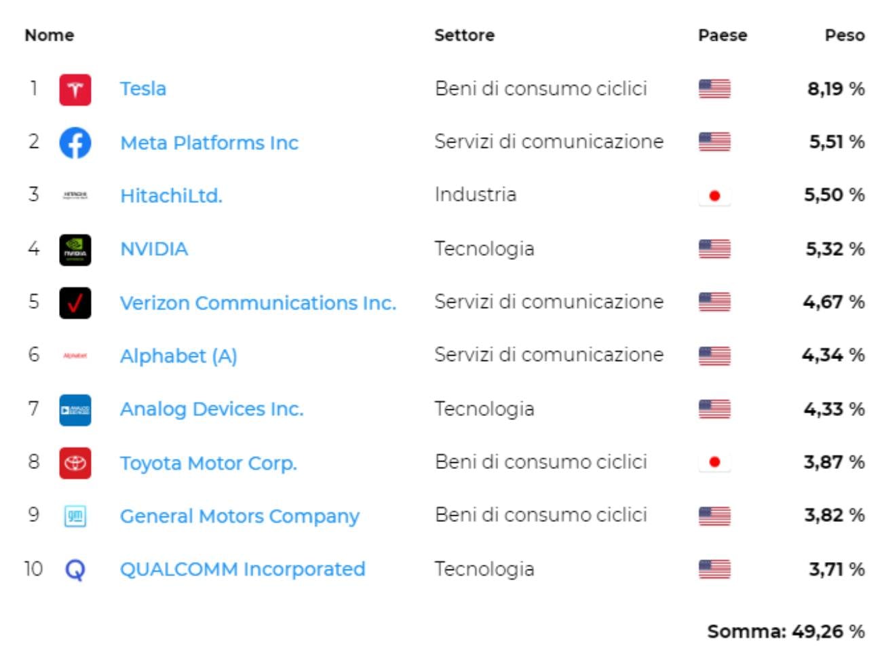Click the Peso column header

[x=845, y=35]
